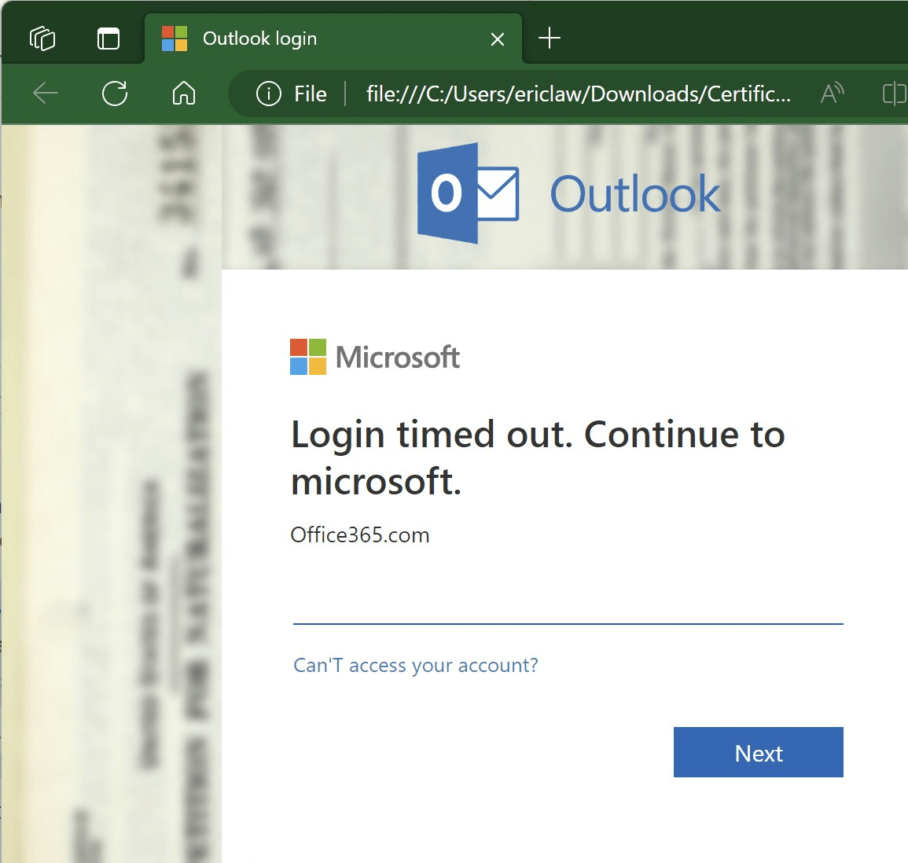View site information icon next to File

click(x=269, y=94)
